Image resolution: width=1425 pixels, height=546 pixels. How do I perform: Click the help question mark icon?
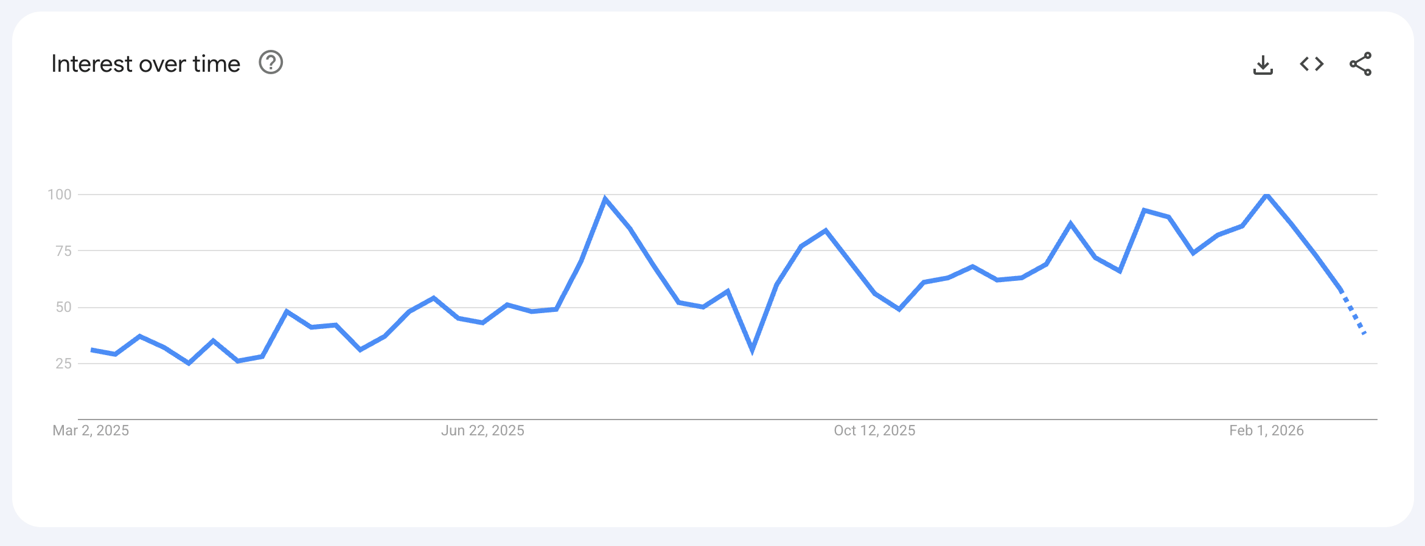271,63
